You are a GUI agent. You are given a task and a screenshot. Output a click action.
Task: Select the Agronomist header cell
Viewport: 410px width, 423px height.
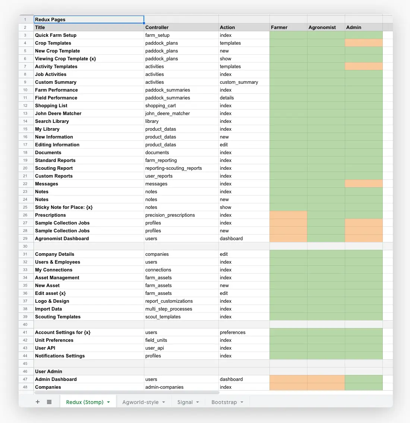coord(326,27)
